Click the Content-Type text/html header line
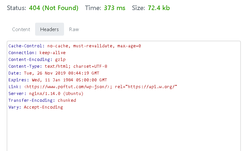This screenshot has height=151, width=245. (x=58, y=66)
